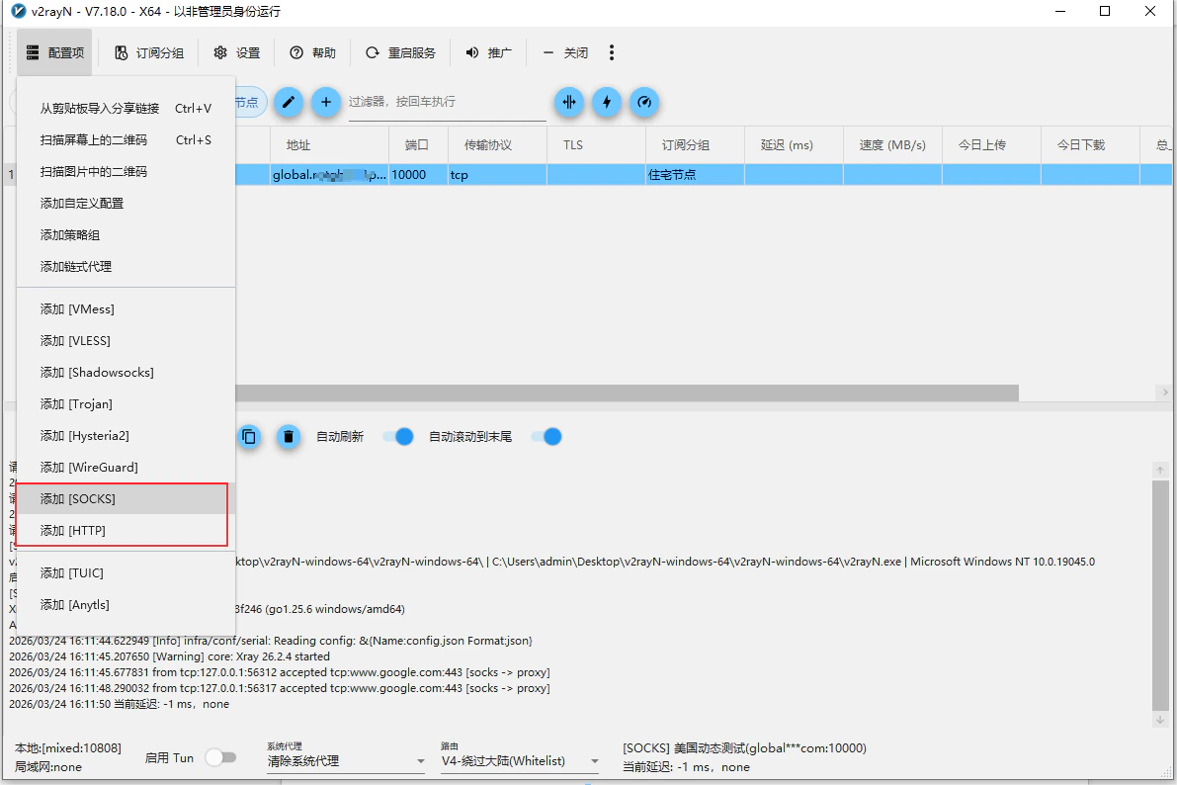Click 本地:[mixed:10808] status text
The height and width of the screenshot is (785, 1177).
pos(67,748)
